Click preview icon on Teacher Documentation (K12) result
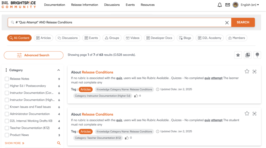 [254, 114]
